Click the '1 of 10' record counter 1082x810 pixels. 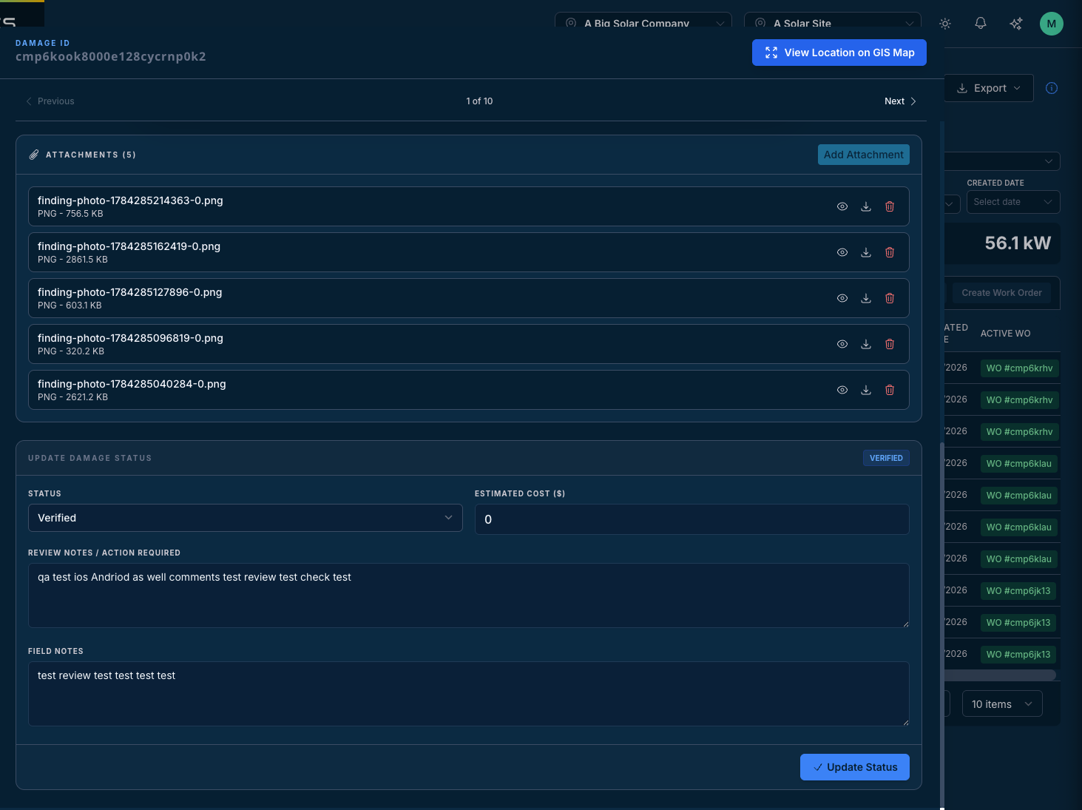coord(479,101)
